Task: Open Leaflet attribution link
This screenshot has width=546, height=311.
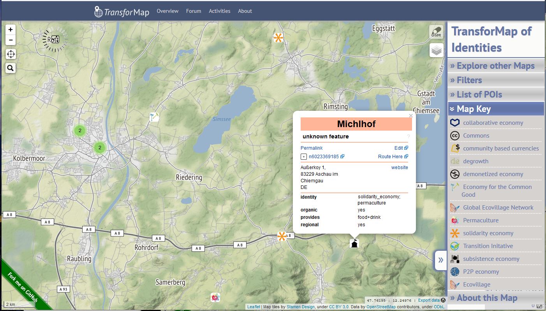Action: coord(254,307)
